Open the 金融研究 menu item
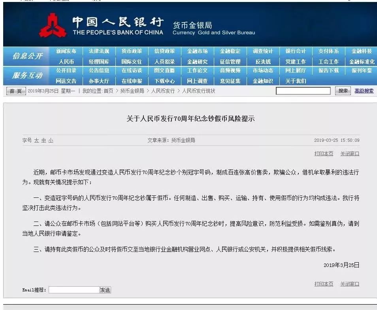 198,62
